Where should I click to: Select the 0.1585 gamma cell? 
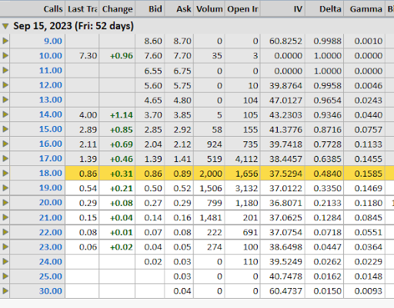tap(365, 174)
